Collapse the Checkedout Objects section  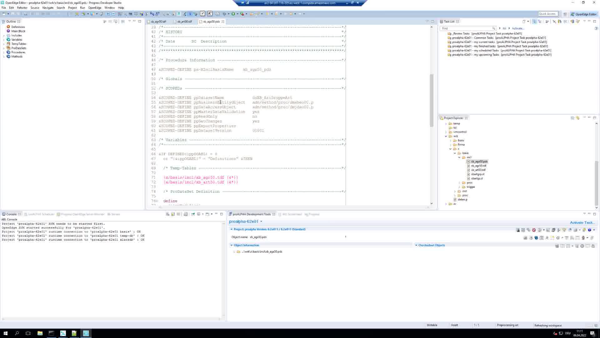click(x=416, y=245)
